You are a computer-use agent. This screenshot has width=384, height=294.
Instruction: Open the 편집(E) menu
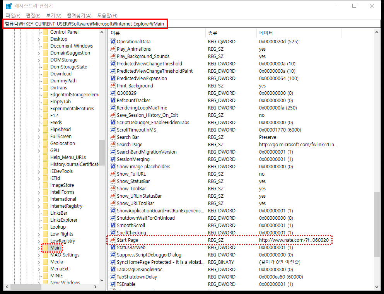(x=33, y=16)
